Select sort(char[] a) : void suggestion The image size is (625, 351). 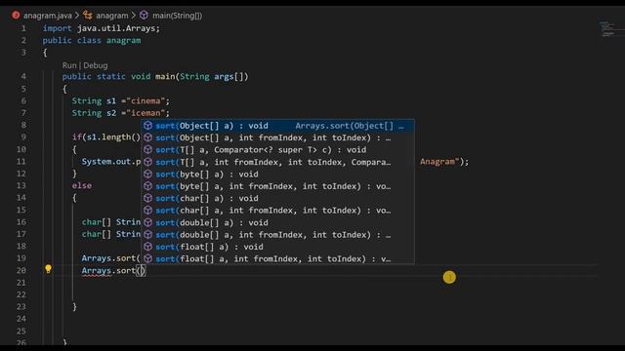tap(277, 198)
